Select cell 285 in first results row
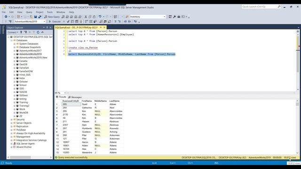The image size is (301, 169). click(71, 104)
